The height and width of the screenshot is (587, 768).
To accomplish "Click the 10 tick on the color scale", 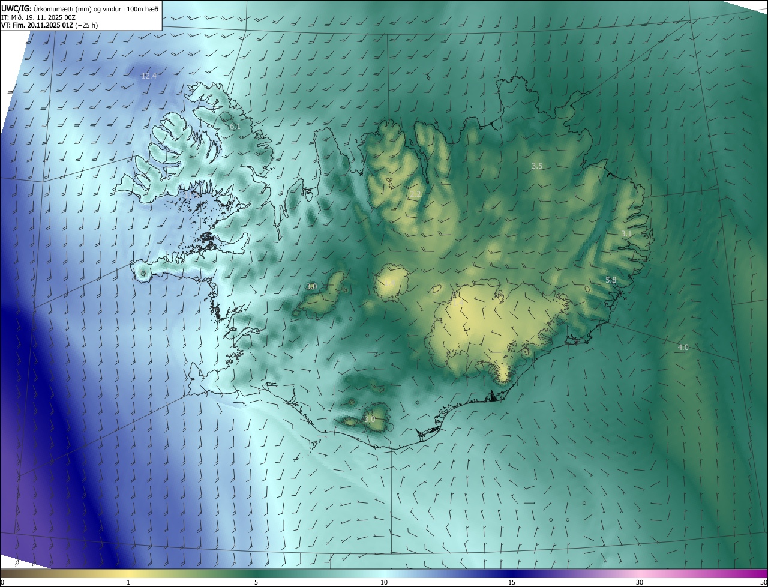I will [x=384, y=582].
